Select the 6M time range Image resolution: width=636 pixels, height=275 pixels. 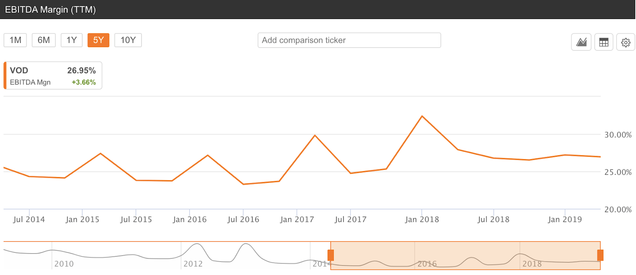44,40
